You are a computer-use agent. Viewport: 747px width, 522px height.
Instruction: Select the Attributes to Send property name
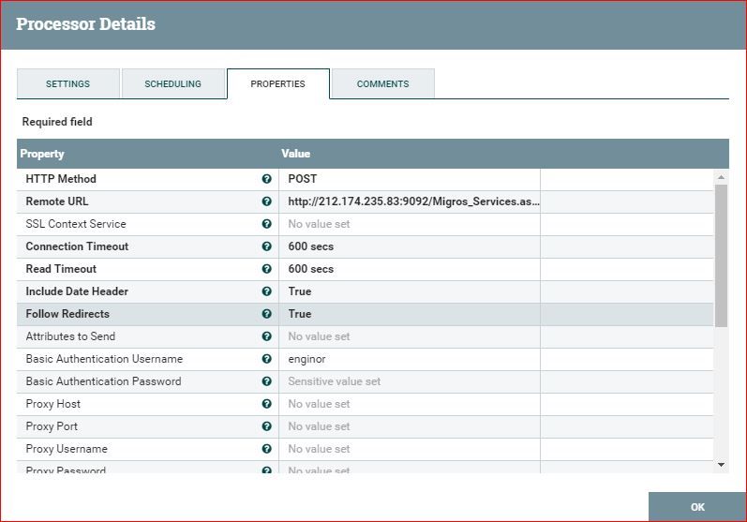coord(70,336)
